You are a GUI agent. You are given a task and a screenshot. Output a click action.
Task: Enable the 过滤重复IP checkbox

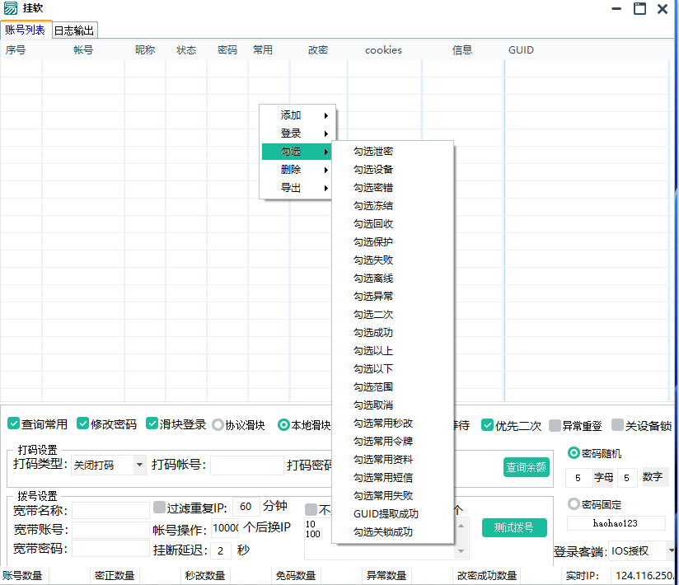pos(159,508)
